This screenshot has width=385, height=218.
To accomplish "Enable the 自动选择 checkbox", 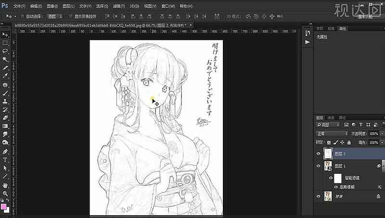I will click(22, 16).
